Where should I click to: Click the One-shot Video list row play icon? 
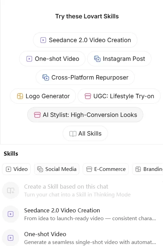pyautogui.click(x=11, y=238)
